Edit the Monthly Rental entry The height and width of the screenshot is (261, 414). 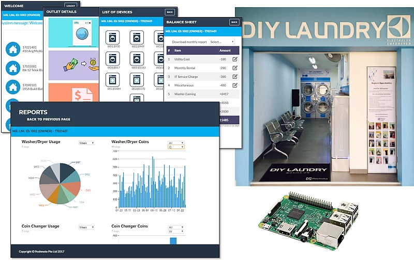[x=235, y=68]
